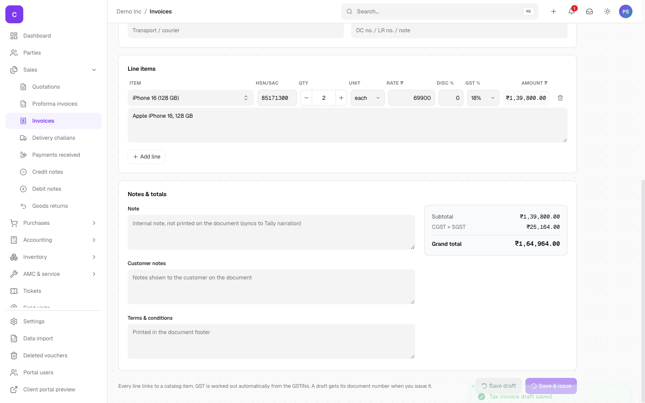Image resolution: width=645 pixels, height=403 pixels.
Task: Open the 18% GST rate dropdown
Action: coord(483,98)
